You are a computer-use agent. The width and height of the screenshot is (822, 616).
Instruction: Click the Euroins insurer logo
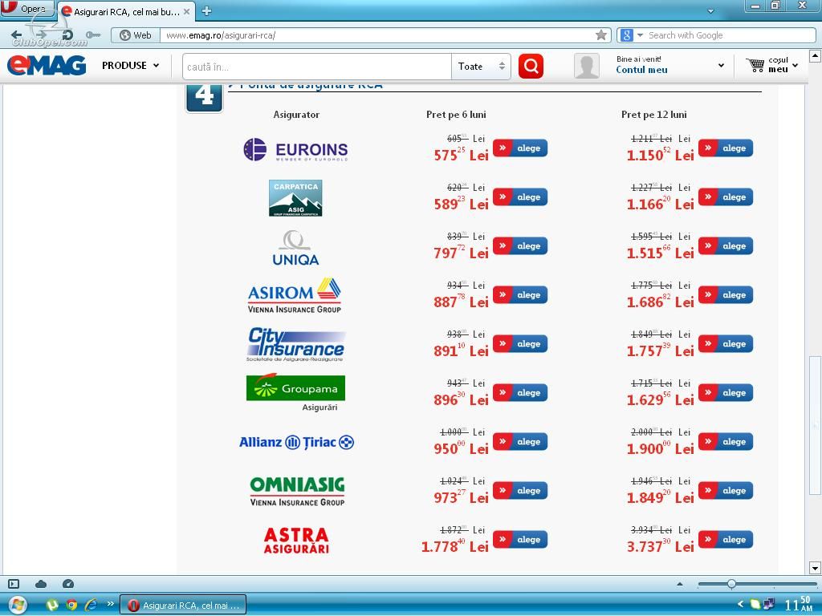pyautogui.click(x=295, y=150)
